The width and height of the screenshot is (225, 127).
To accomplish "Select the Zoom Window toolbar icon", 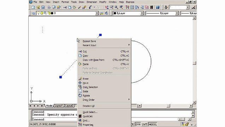I will 116,7.
